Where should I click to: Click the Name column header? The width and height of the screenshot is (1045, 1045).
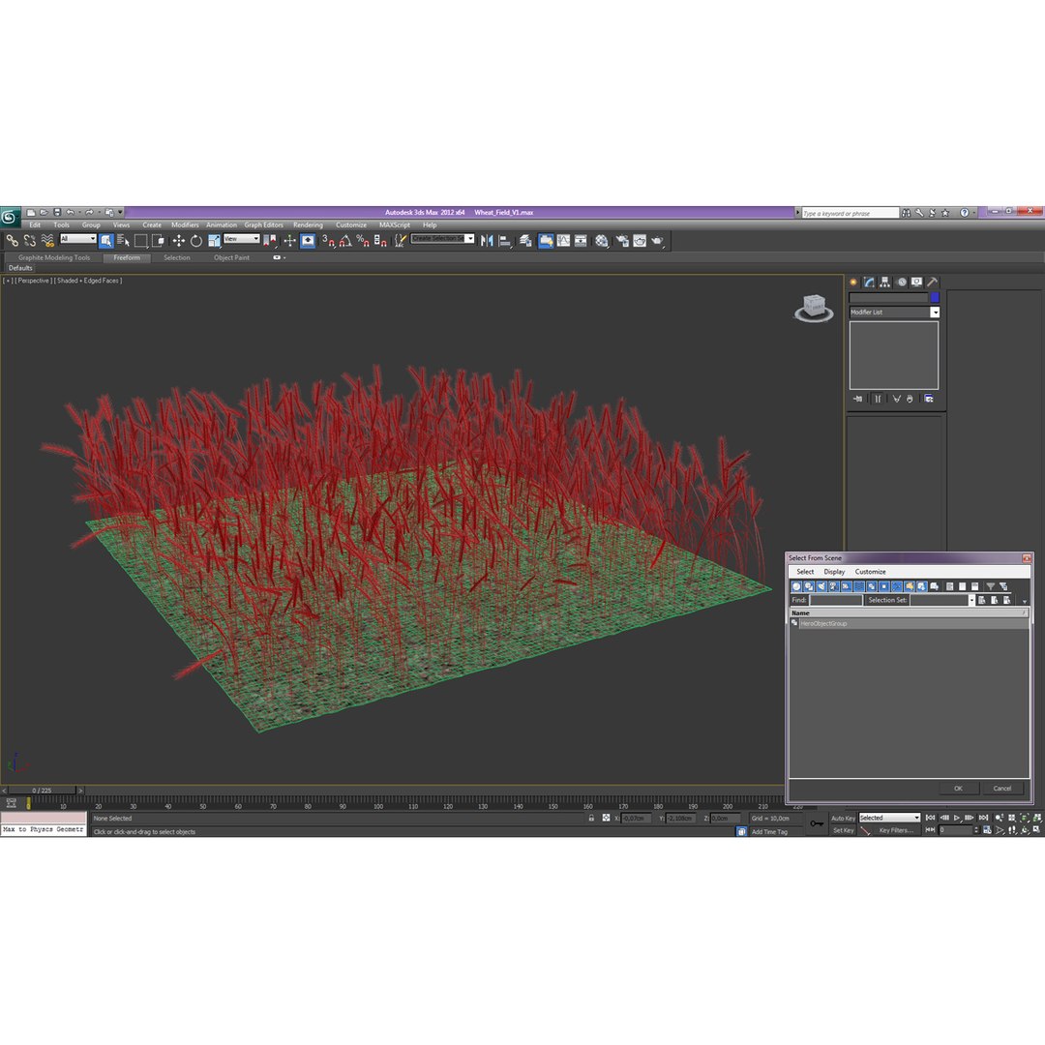pos(909,612)
